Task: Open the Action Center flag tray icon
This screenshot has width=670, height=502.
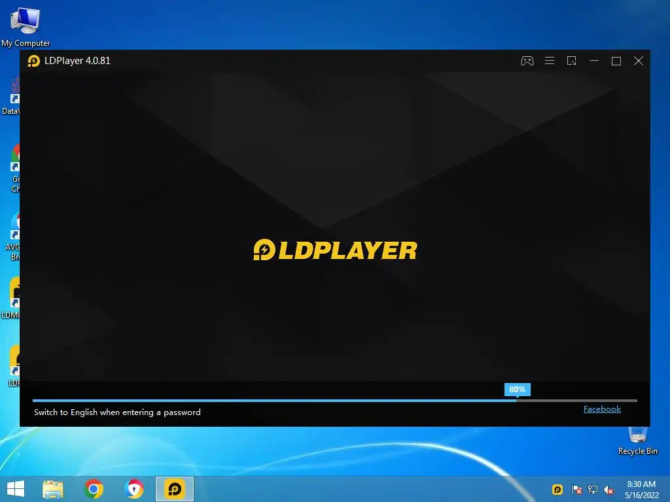Action: [576, 490]
